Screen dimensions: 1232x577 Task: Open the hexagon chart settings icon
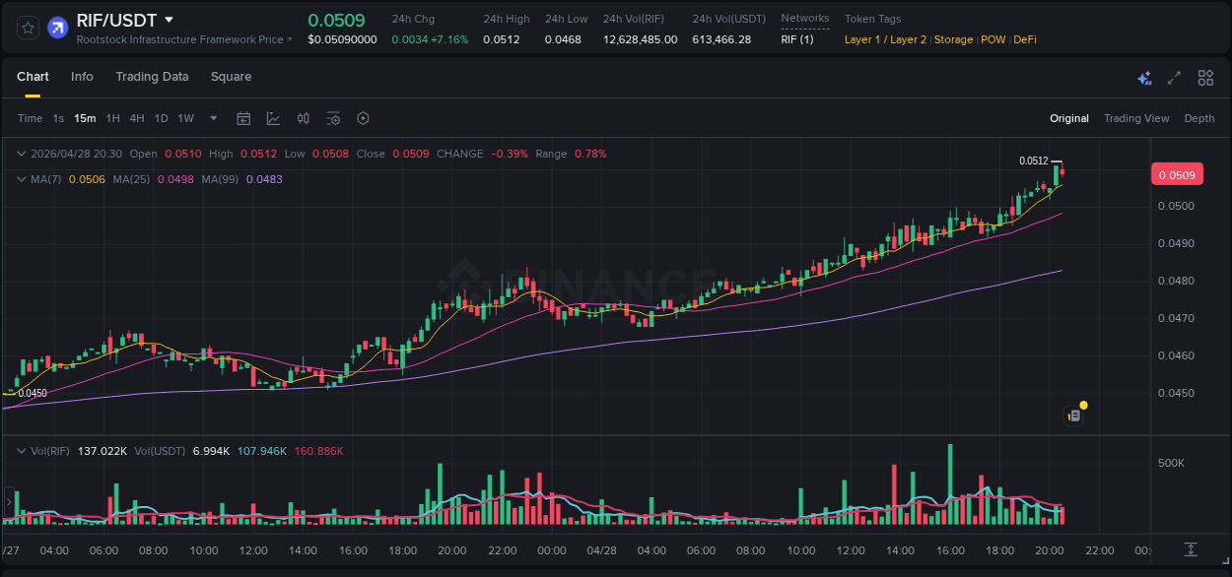(x=363, y=118)
